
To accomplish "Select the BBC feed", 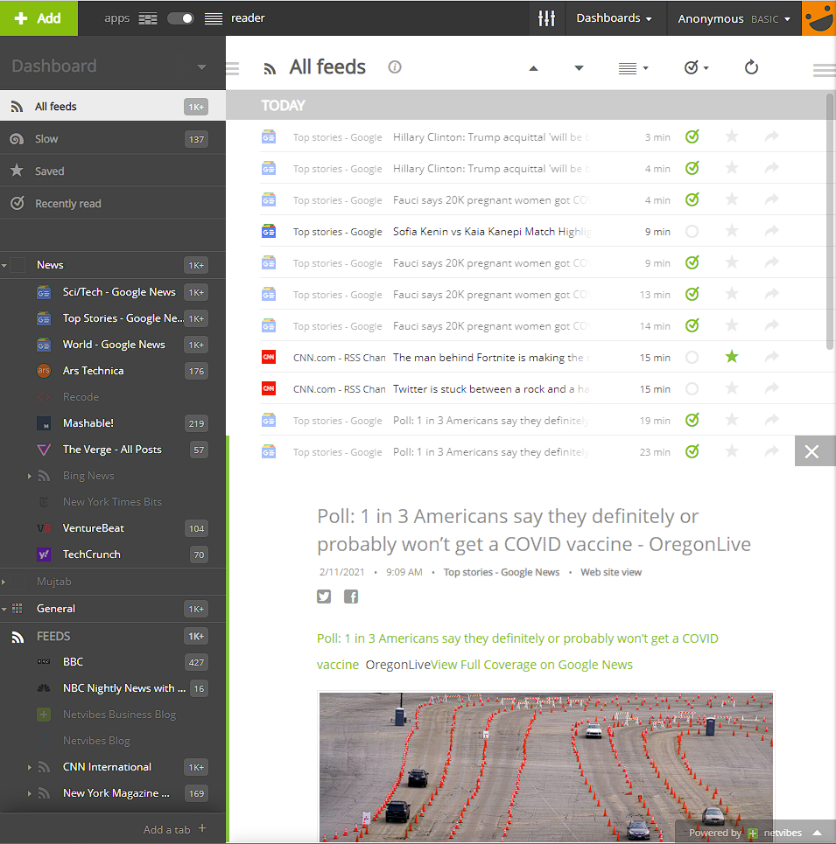I will (73, 662).
